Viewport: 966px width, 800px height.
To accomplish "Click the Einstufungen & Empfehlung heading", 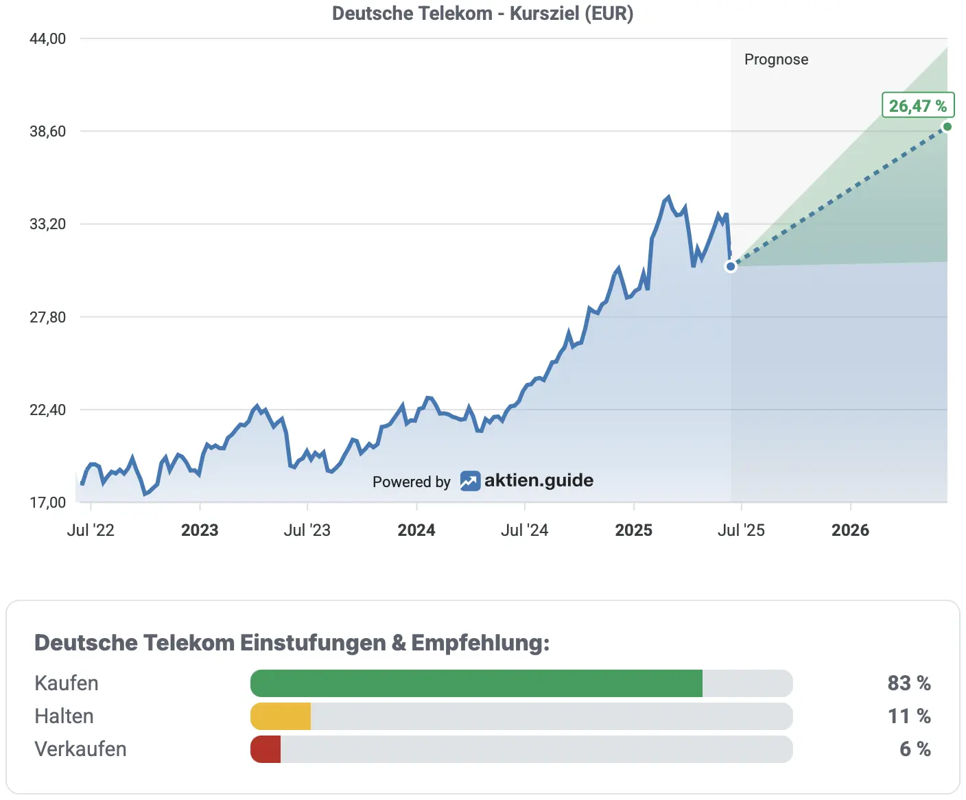I will [x=292, y=643].
